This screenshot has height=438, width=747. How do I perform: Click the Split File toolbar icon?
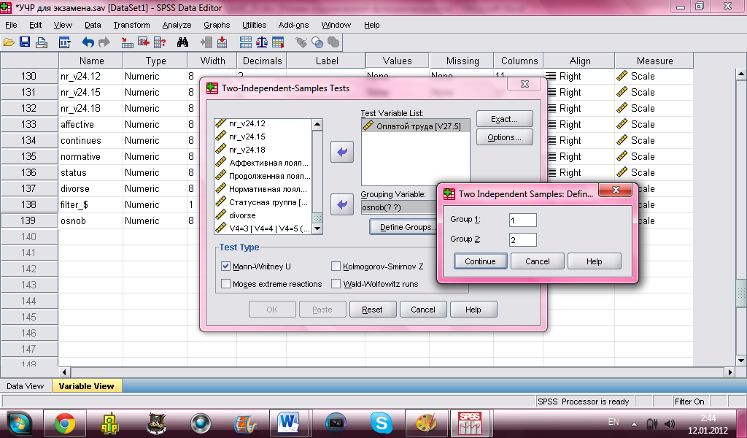click(x=246, y=42)
